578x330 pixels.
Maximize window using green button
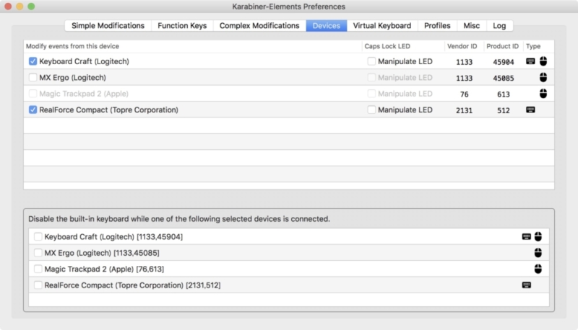click(x=31, y=6)
